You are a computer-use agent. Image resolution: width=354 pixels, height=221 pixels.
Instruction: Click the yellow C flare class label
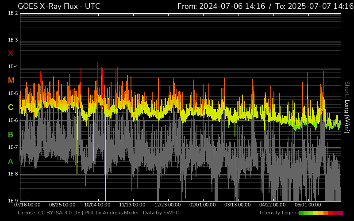(11, 107)
